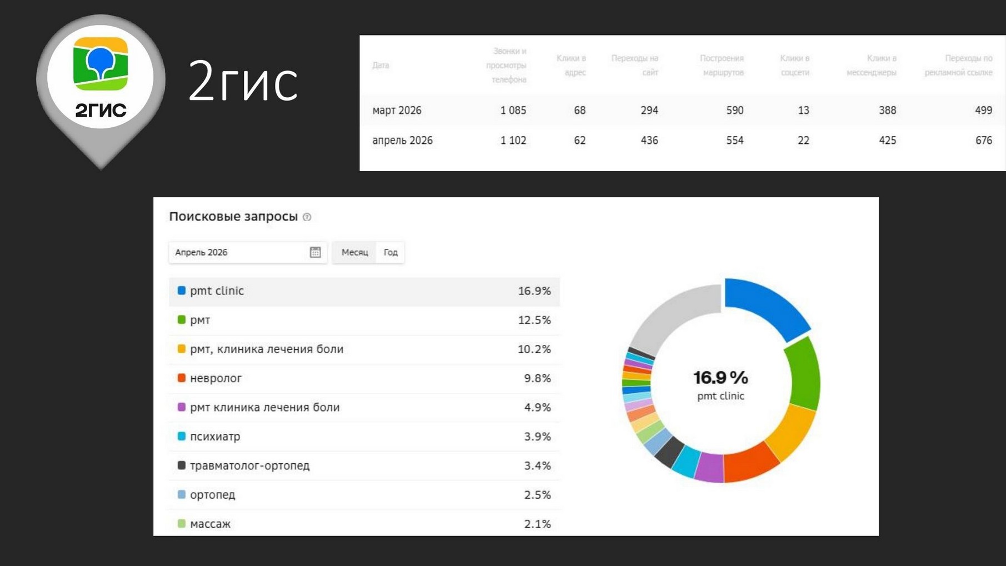Click the 1 085 calls value for март 2026
Viewport: 1006px width, 566px height.
pos(513,111)
